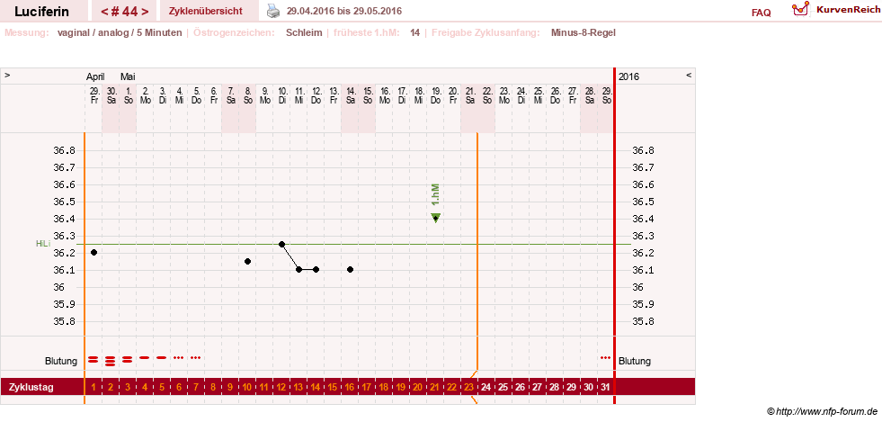Click früheste 1.hM value 14
The image size is (882, 422).
(415, 32)
